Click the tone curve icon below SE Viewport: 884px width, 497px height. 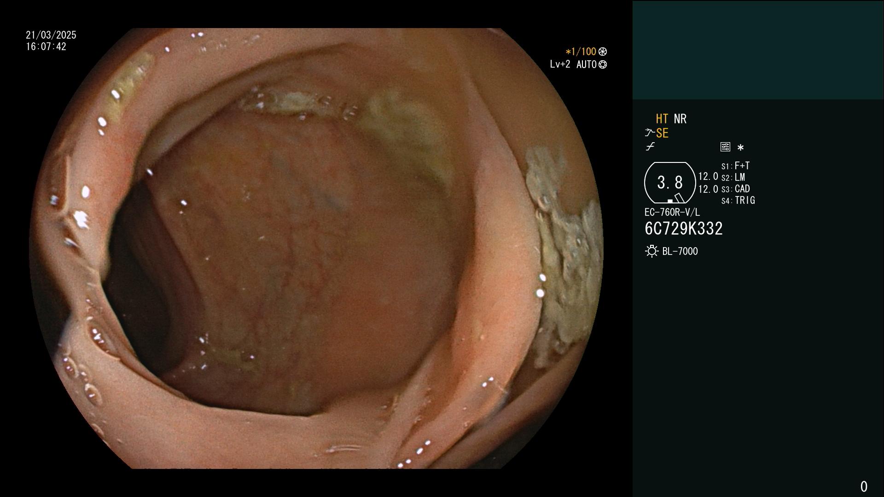coord(650,147)
